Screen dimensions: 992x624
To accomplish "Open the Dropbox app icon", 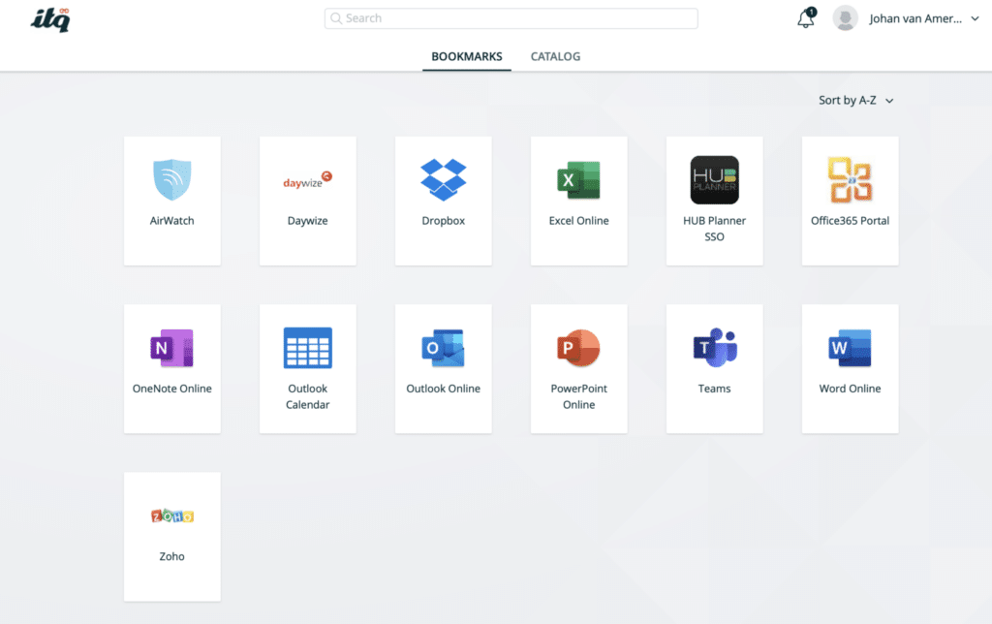I will tap(444, 181).
